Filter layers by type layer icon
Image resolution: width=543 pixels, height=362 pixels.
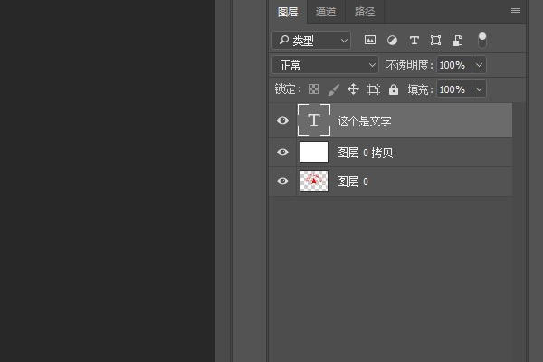click(x=414, y=41)
